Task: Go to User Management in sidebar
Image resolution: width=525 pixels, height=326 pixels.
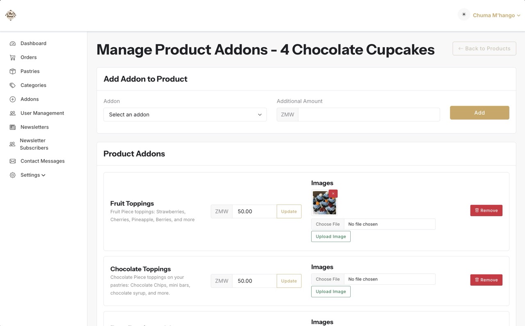Action: point(42,113)
